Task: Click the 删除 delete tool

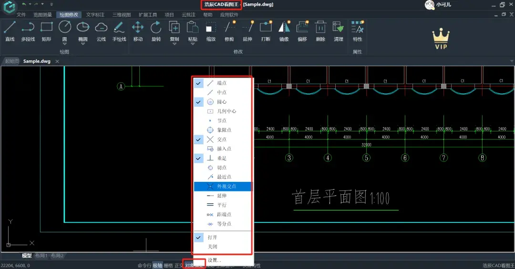Action: pyautogui.click(x=320, y=31)
